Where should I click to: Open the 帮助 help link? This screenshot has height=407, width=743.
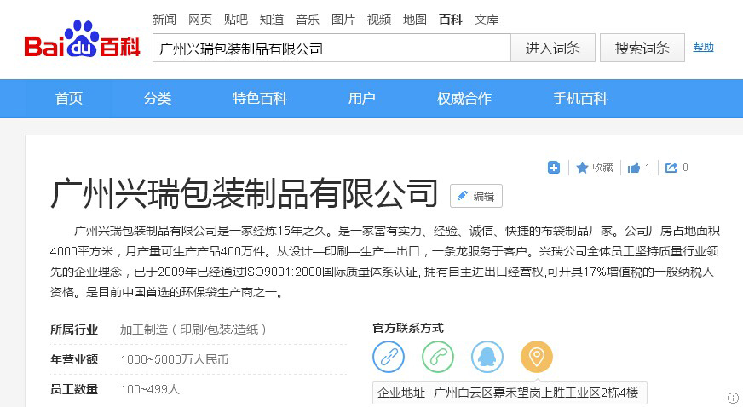[x=703, y=47]
